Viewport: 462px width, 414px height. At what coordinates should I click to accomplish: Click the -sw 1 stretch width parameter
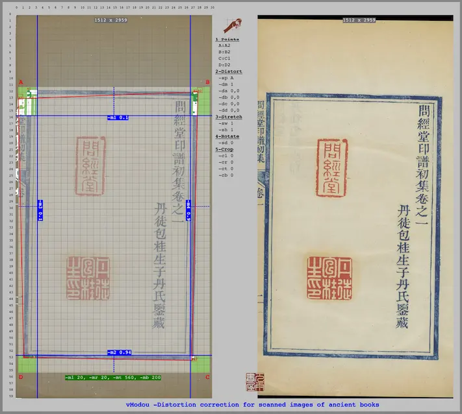click(x=226, y=123)
